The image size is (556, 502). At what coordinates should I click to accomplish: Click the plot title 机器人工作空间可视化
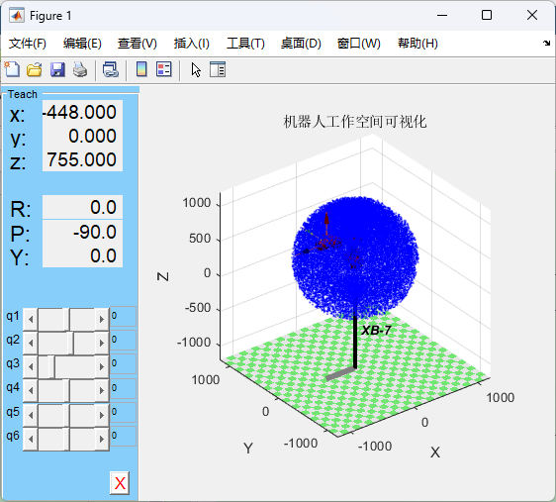(355, 122)
